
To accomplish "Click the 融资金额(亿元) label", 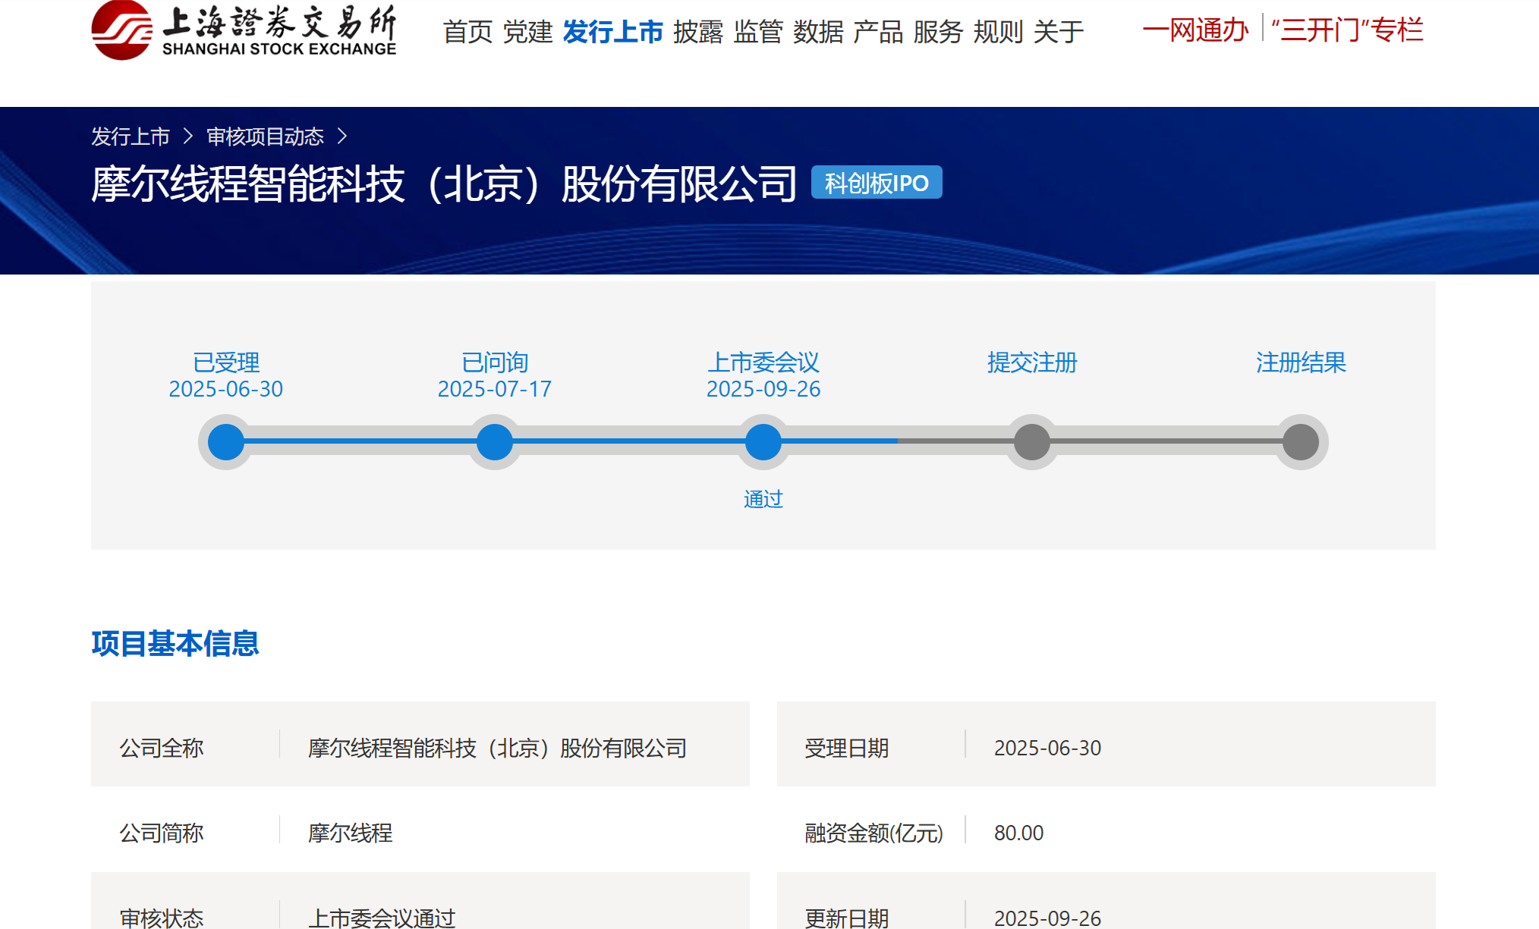I will 874,833.
